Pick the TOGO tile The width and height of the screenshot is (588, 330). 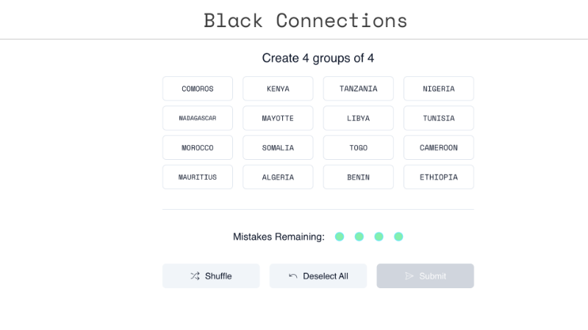pyautogui.click(x=358, y=147)
